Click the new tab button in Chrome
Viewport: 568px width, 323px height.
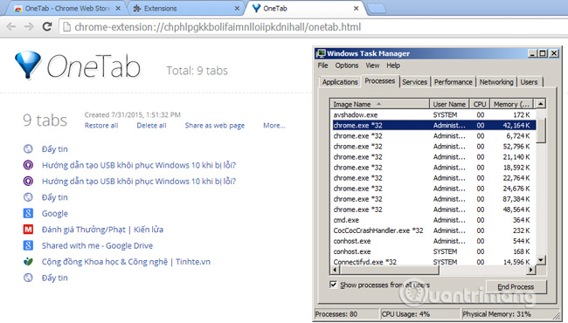click(377, 9)
